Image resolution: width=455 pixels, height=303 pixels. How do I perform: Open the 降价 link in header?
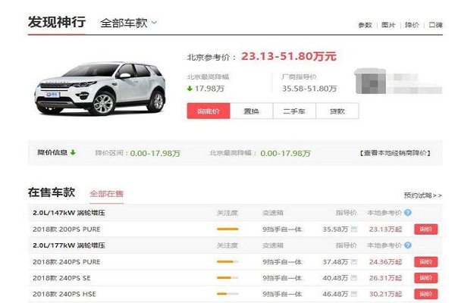412,25
